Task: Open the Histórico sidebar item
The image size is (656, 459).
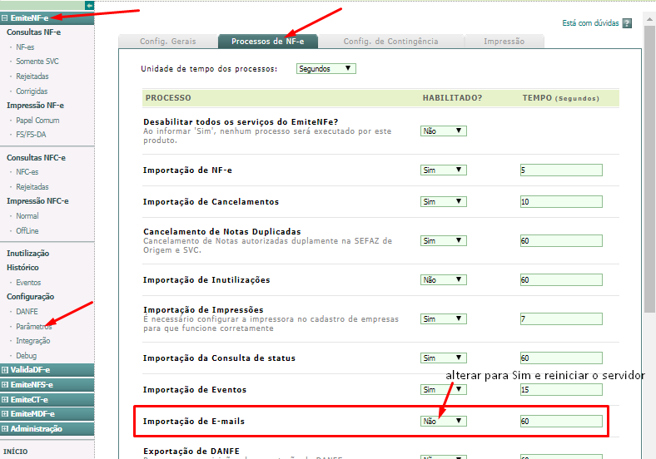Action: [x=22, y=268]
